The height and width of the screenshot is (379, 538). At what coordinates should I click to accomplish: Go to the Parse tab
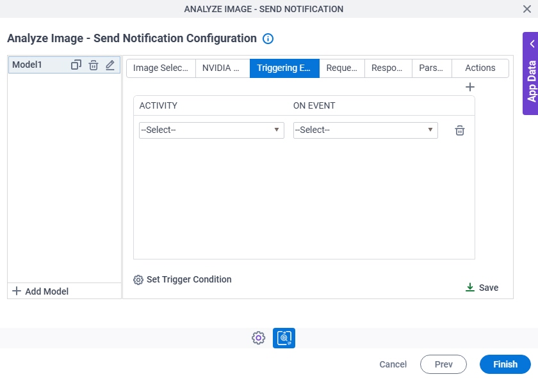click(432, 68)
